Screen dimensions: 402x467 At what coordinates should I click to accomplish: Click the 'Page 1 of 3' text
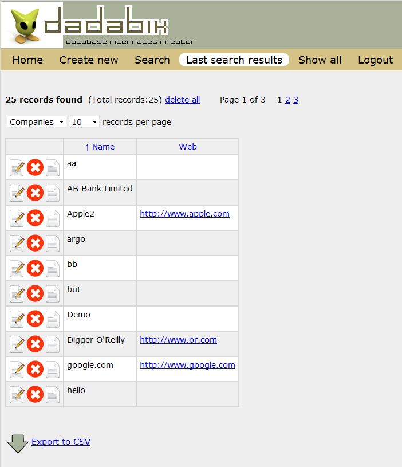[242, 100]
